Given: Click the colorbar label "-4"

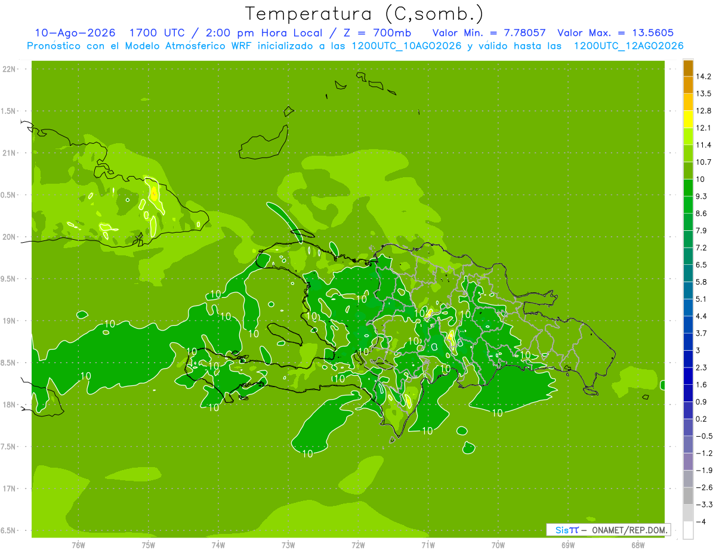Looking at the screenshot, I should pos(700,522).
